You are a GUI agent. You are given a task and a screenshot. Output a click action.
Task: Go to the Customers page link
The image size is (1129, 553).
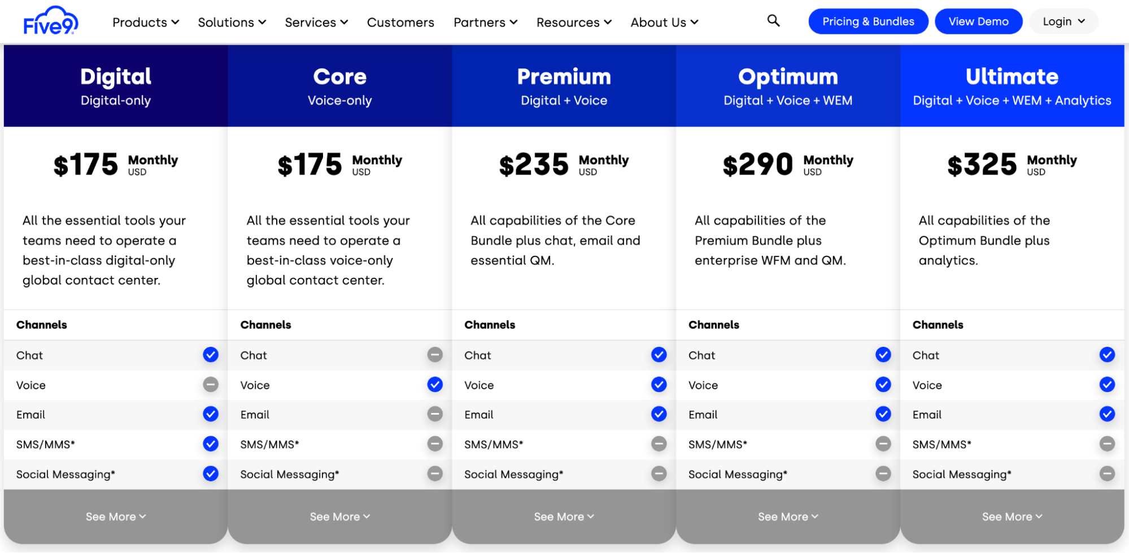pyautogui.click(x=400, y=23)
